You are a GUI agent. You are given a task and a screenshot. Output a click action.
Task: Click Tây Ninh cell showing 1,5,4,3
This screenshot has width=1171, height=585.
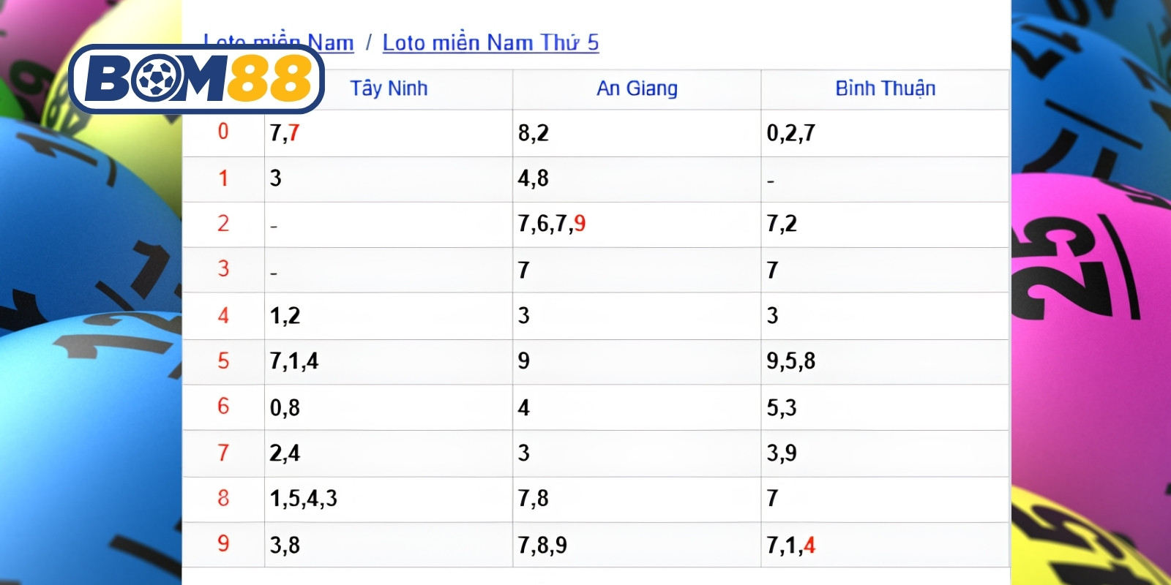389,499
